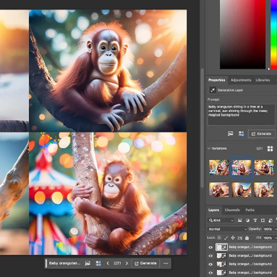
Task: Hide the top Baby orangutan layer
Action: pyautogui.click(x=211, y=247)
